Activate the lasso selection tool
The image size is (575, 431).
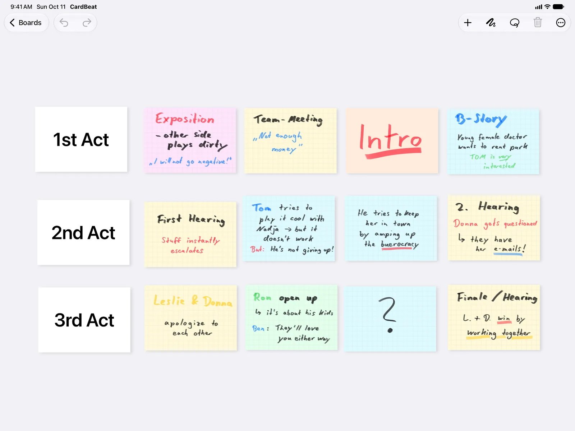pos(514,23)
